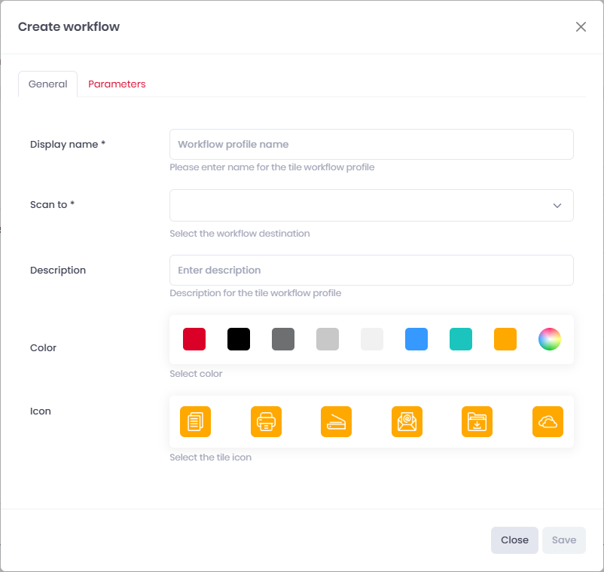Select the email envelope tile icon

[x=407, y=421]
